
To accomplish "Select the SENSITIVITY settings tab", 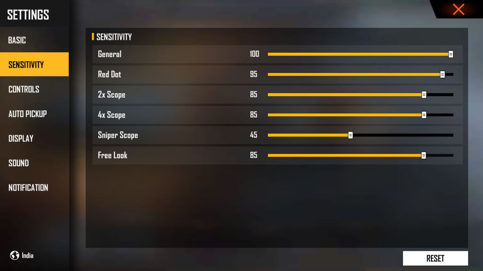I will pyautogui.click(x=34, y=64).
